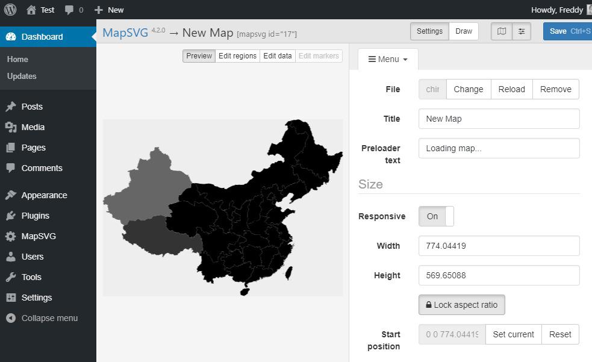
Task: Click the map view icon button
Action: pyautogui.click(x=501, y=31)
